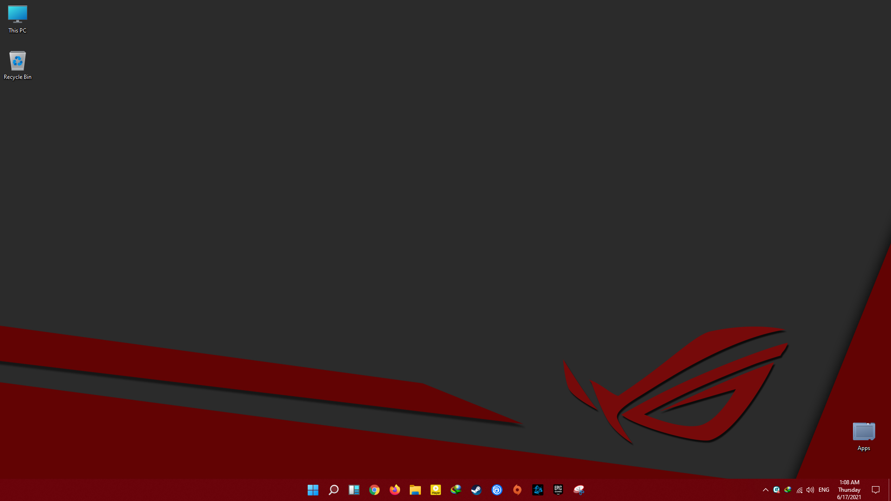891x501 pixels.
Task: Launch Epic Games Launcher from the taskbar
Action: [558, 490]
